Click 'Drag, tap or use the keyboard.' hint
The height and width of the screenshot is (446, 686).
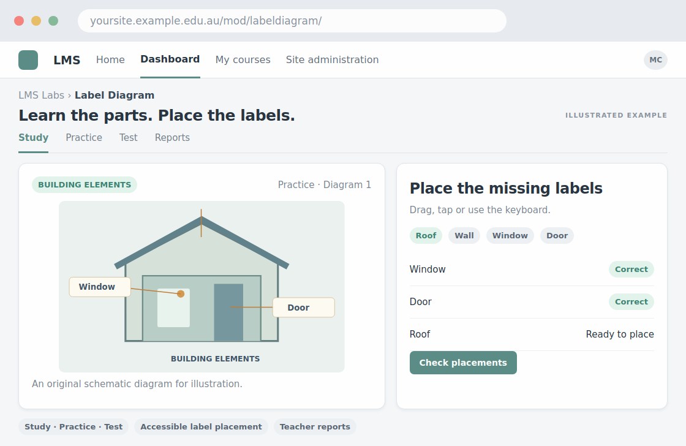[480, 210]
